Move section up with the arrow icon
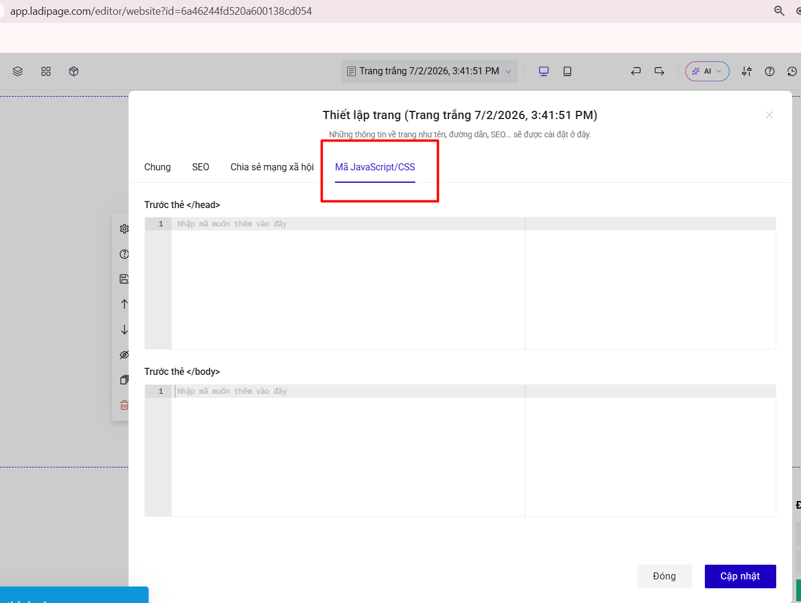Image resolution: width=801 pixels, height=603 pixels. 124,304
